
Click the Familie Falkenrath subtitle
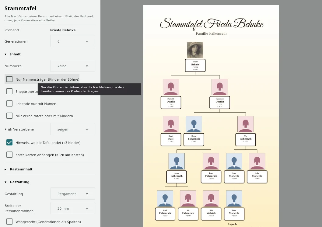coord(211,33)
